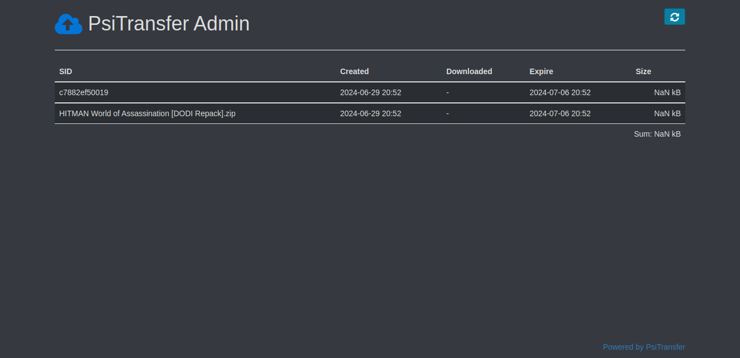Click the blue cloud upload logo
The width and height of the screenshot is (740, 358).
tap(69, 24)
